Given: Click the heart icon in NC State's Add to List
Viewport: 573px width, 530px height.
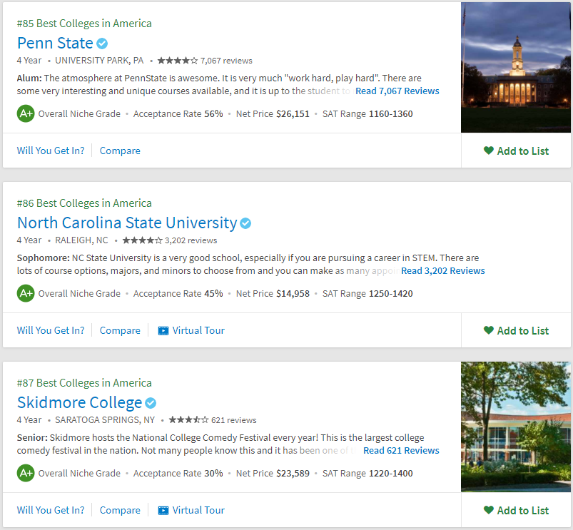Looking at the screenshot, I should [489, 330].
